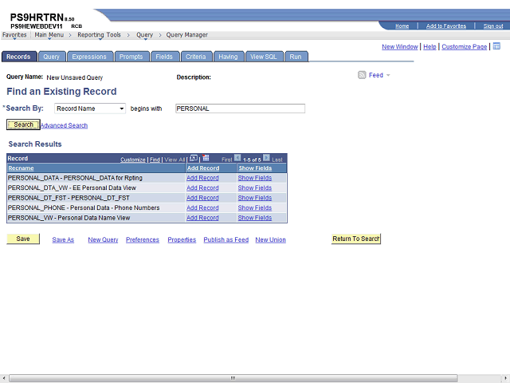Open the Advanced Search link

(x=64, y=125)
